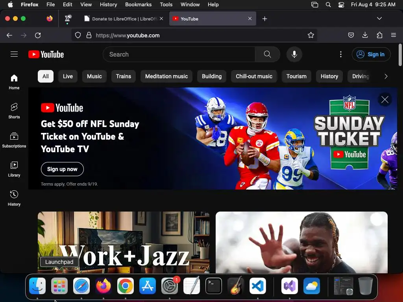Viewport: 403px width, 302px height.
Task: Open Safari from the dock
Action: [x=81, y=286]
